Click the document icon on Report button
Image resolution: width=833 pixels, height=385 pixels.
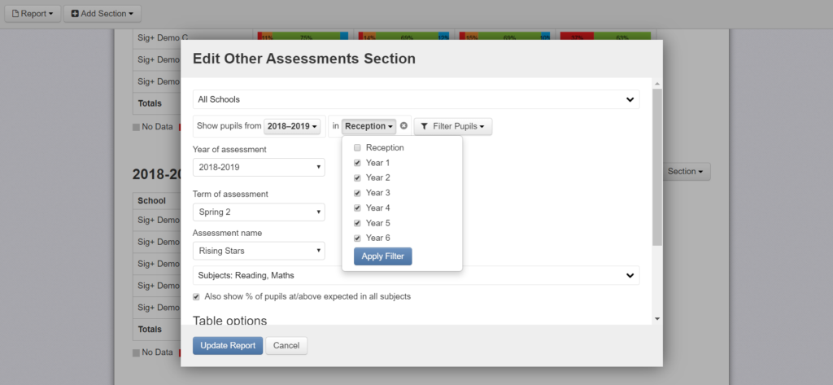tap(15, 13)
